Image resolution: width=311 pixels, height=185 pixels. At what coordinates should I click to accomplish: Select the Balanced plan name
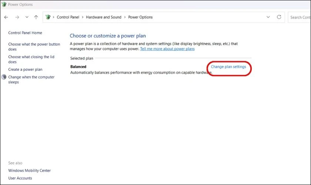78,67
